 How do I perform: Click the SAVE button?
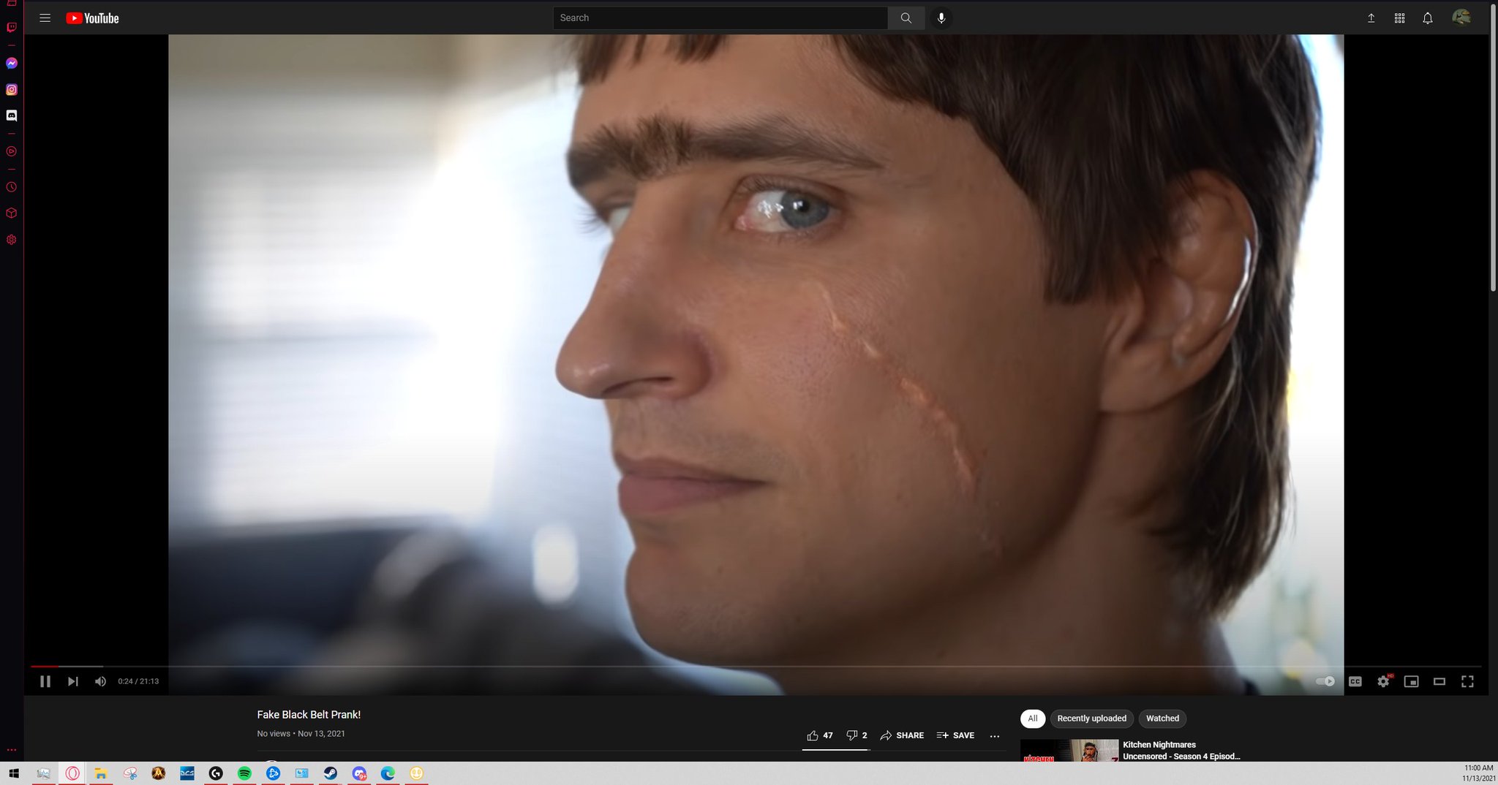[955, 735]
